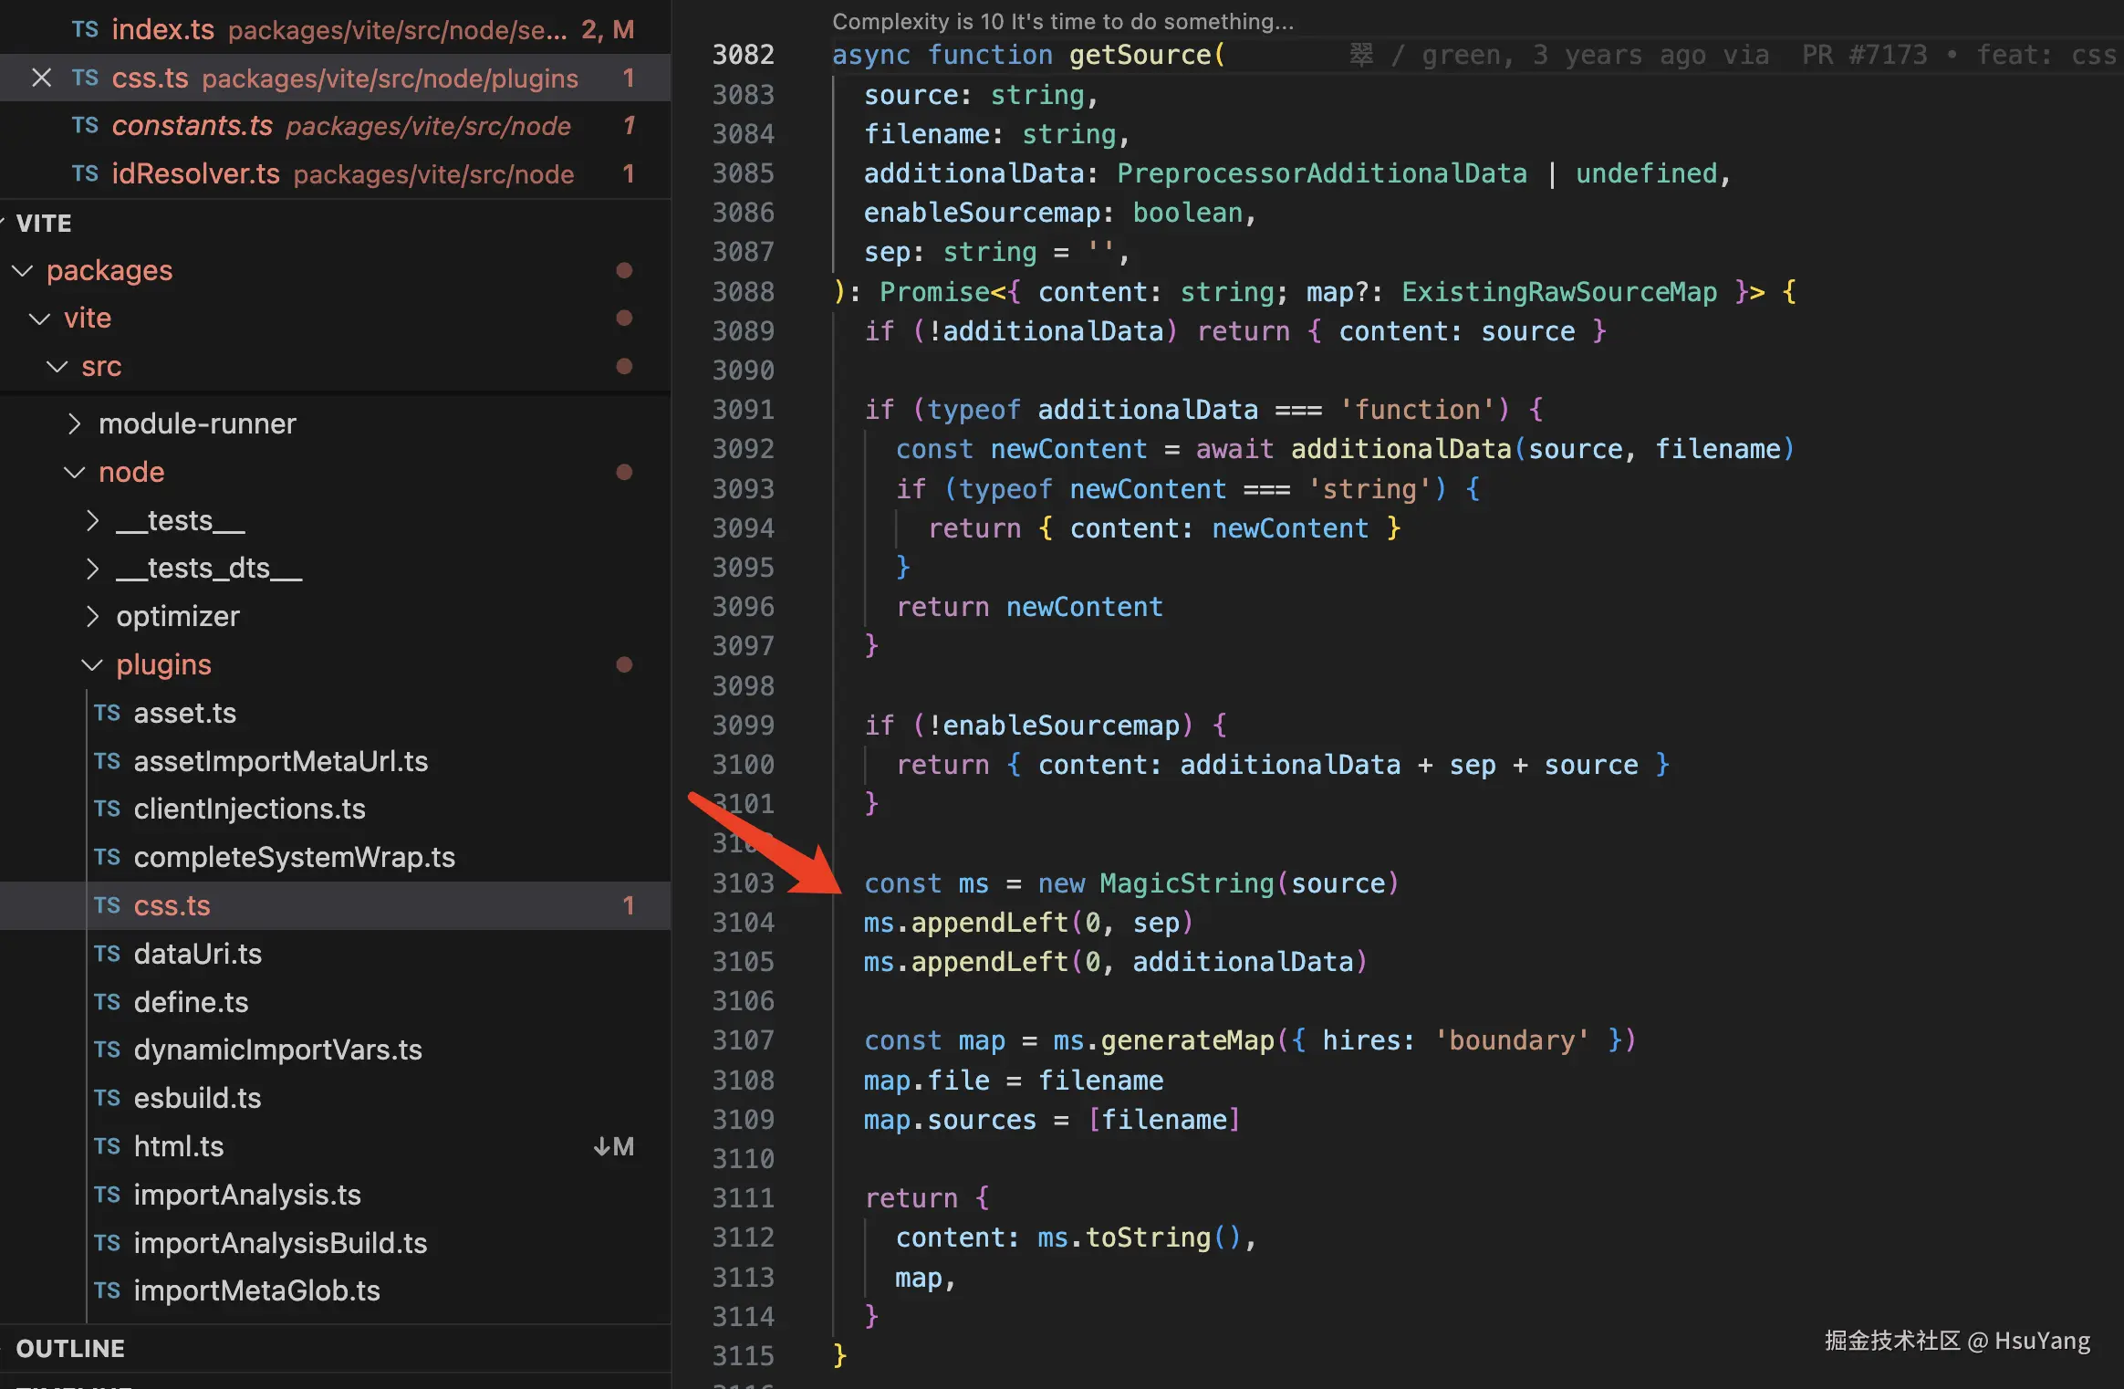This screenshot has height=1389, width=2124.
Task: Close the css.ts open editor
Action: pos(41,78)
